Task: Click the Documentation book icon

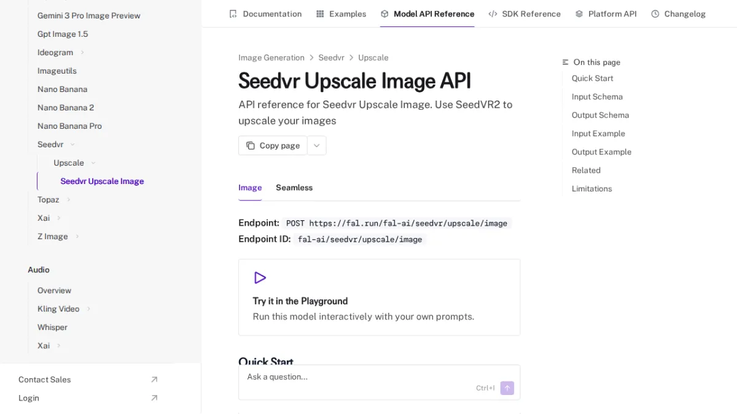Action: tap(233, 13)
